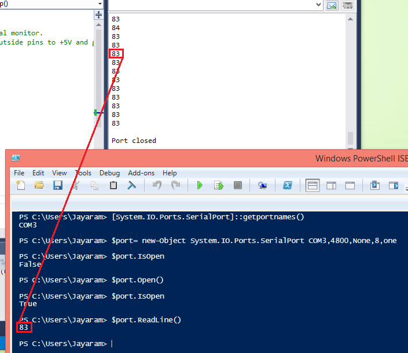Clear the console pane with the wiper icon
This screenshot has width=408, height=353.
[132, 185]
